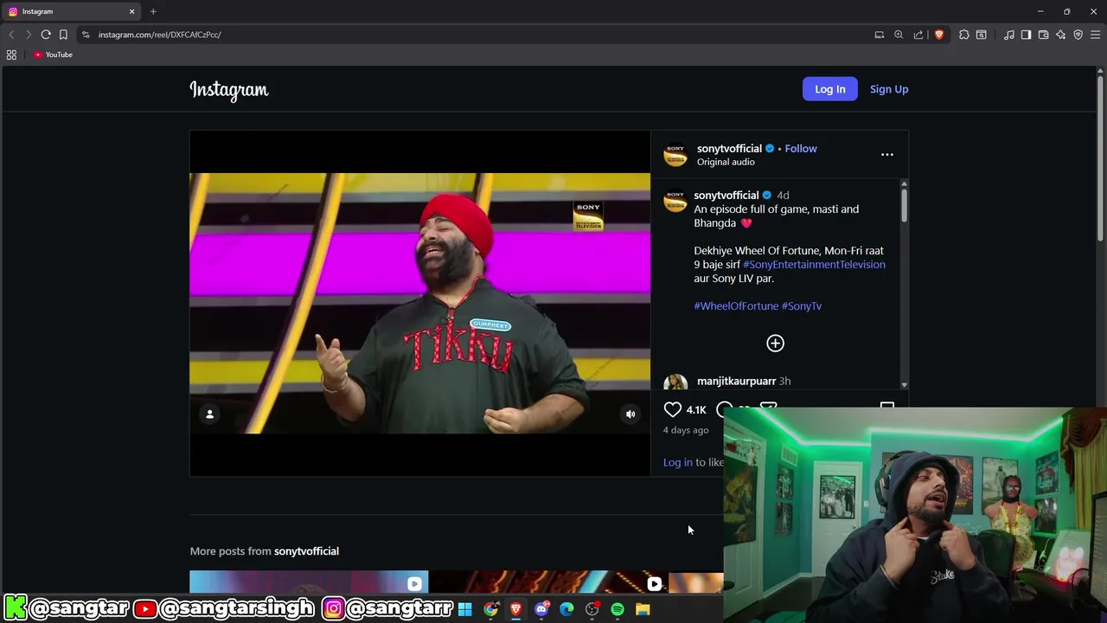Click the Instagram wordmark logo
Viewport: 1107px width, 623px height.
coord(229,90)
